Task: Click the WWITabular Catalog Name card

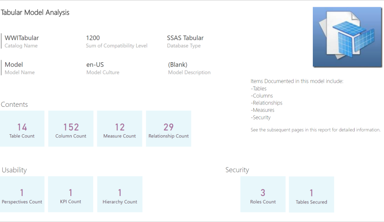Action: tap(22, 41)
